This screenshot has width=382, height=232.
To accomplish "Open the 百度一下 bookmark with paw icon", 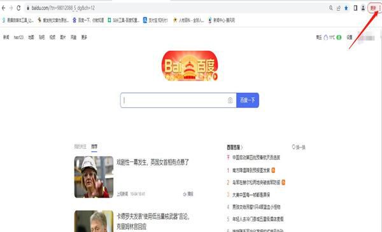I will click(88, 20).
